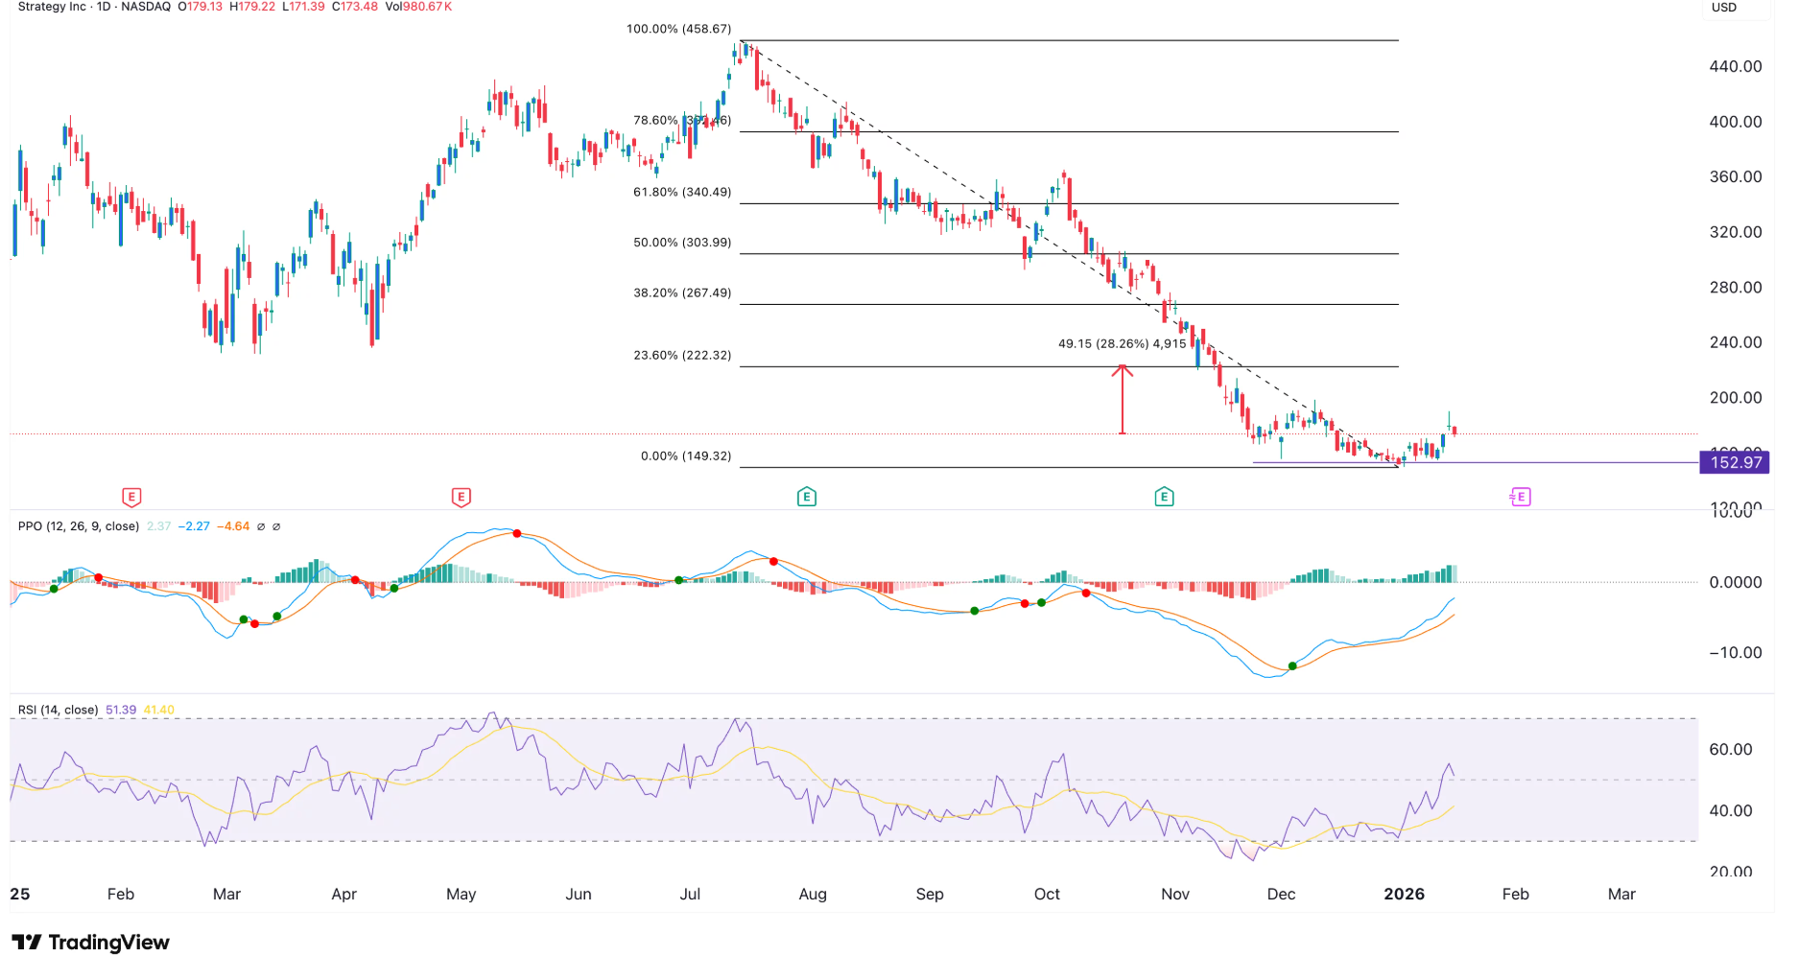Image resolution: width=1798 pixels, height=980 pixels.
Task: Select the red upward measurement arrow
Action: pyautogui.click(x=1123, y=400)
